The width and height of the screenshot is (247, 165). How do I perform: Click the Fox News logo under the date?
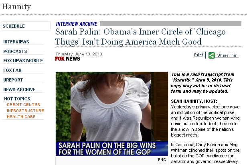(x=68, y=59)
